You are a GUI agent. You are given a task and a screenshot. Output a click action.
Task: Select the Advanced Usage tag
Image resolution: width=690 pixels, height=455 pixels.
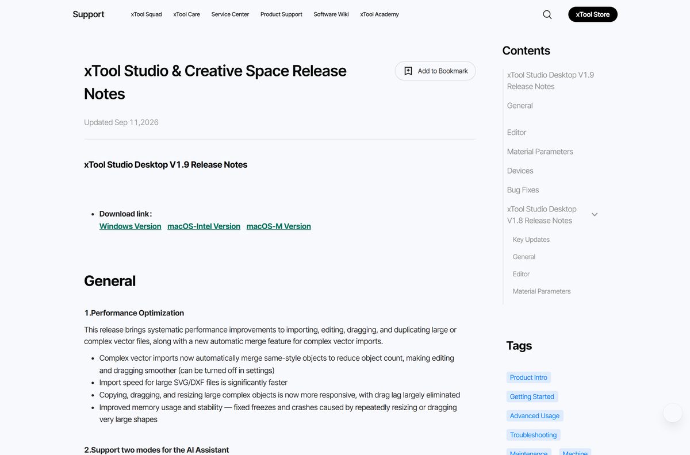[535, 416]
